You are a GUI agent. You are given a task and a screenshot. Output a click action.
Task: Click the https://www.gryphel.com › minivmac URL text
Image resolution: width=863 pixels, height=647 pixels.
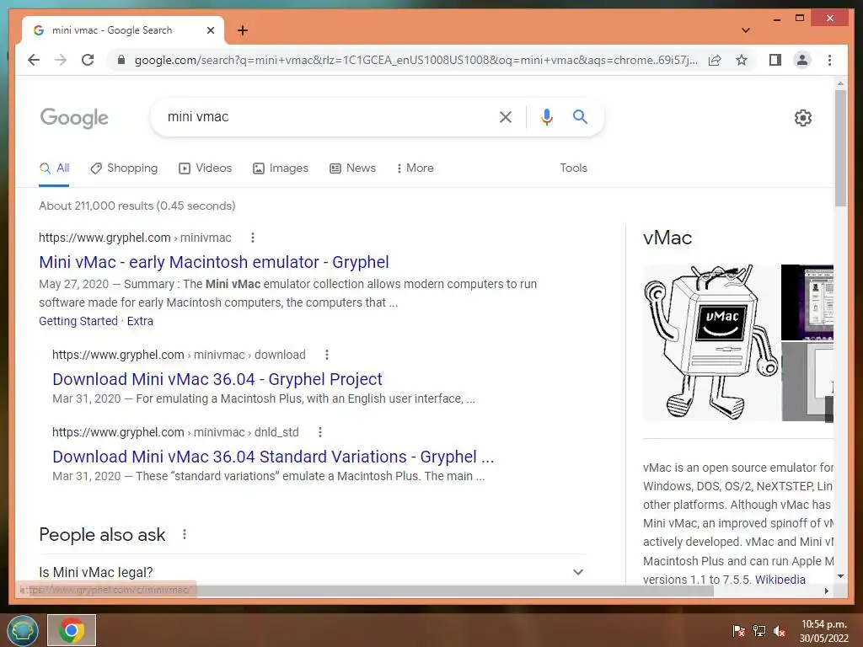coord(135,238)
